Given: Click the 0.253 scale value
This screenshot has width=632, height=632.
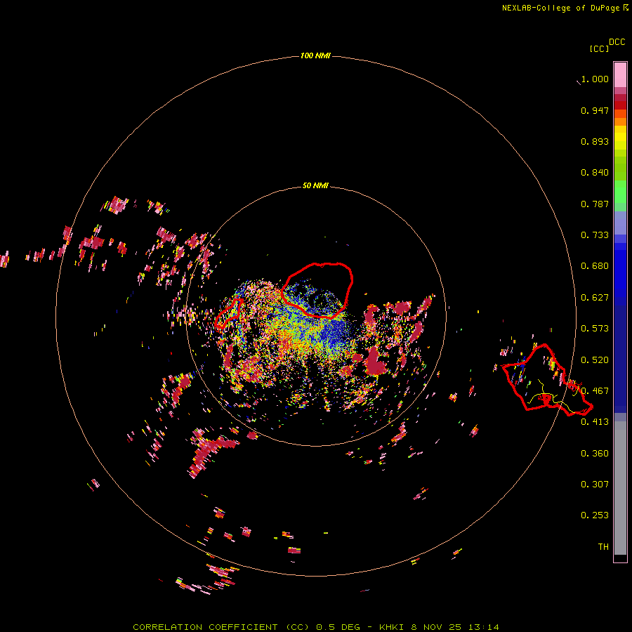Looking at the screenshot, I should click(595, 515).
